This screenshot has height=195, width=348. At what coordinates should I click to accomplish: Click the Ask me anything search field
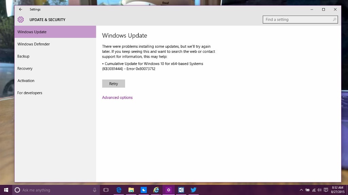point(56,190)
